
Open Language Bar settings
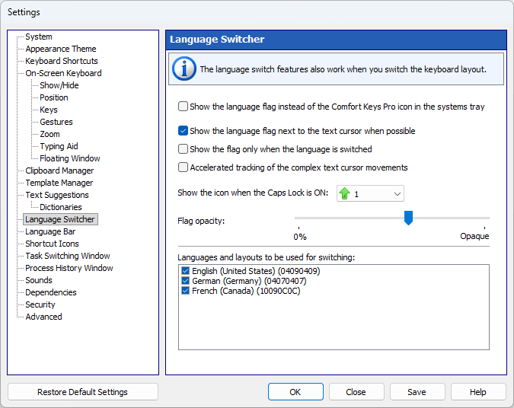click(50, 231)
